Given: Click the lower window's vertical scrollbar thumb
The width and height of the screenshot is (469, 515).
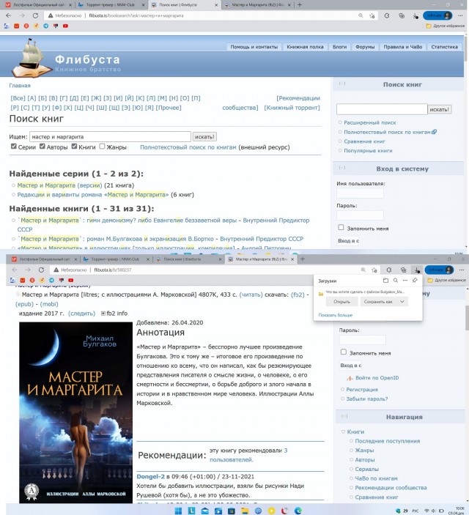Looking at the screenshot, I should [467, 318].
